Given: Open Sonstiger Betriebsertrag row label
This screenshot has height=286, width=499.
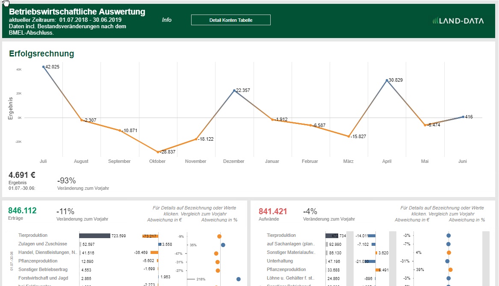Looking at the screenshot, I should [43, 270].
